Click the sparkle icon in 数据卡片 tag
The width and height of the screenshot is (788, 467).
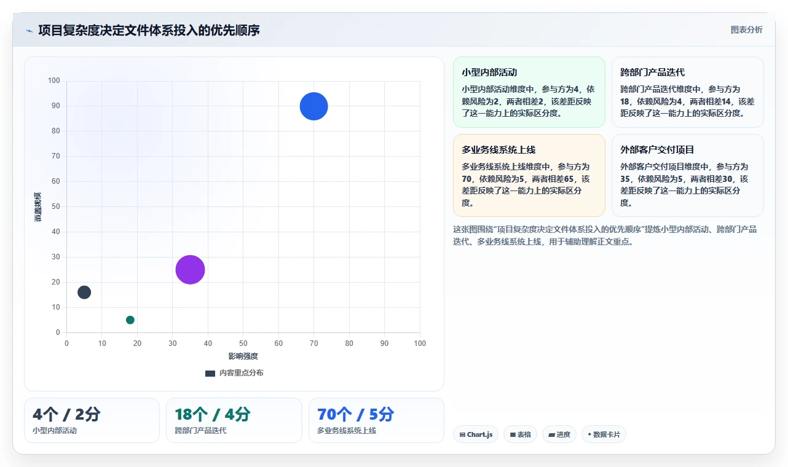589,434
